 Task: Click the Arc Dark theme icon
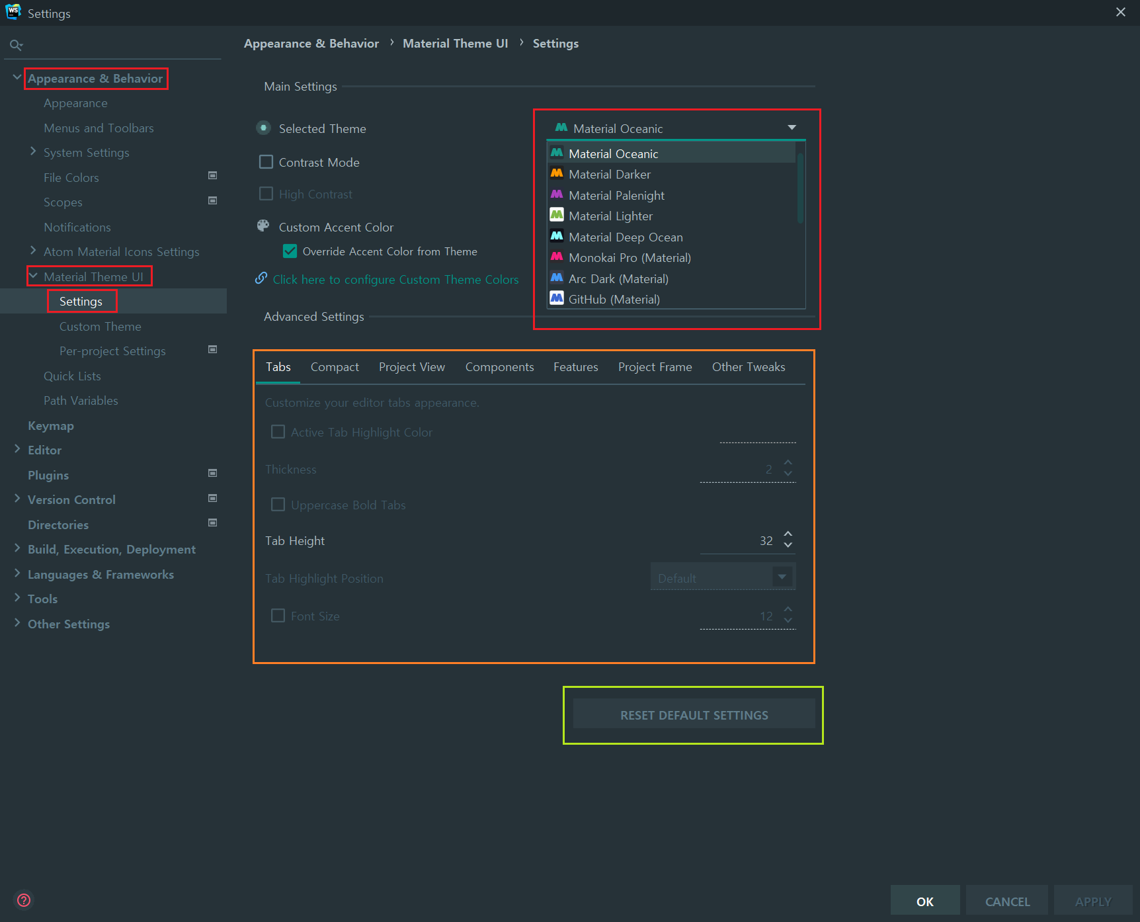coord(557,278)
